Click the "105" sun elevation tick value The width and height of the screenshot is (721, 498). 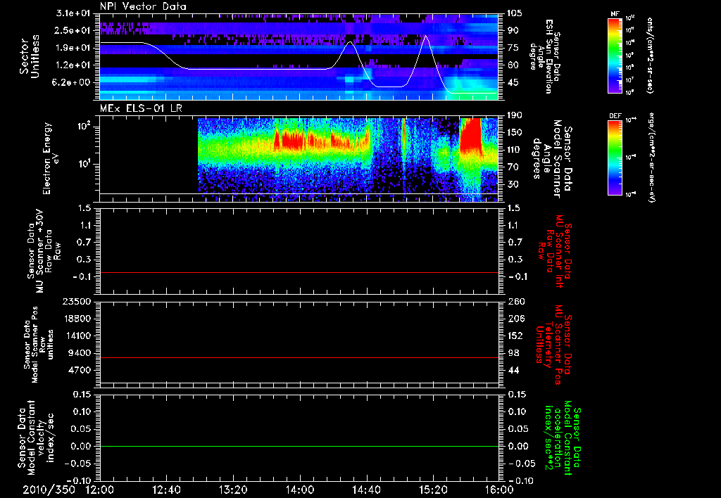[x=515, y=13]
